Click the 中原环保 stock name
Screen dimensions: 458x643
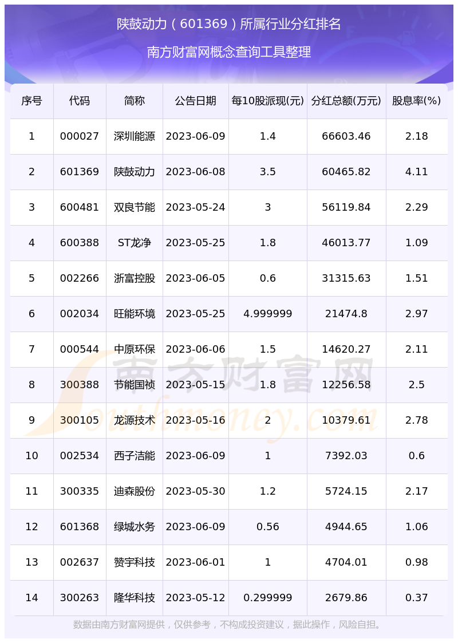135,349
